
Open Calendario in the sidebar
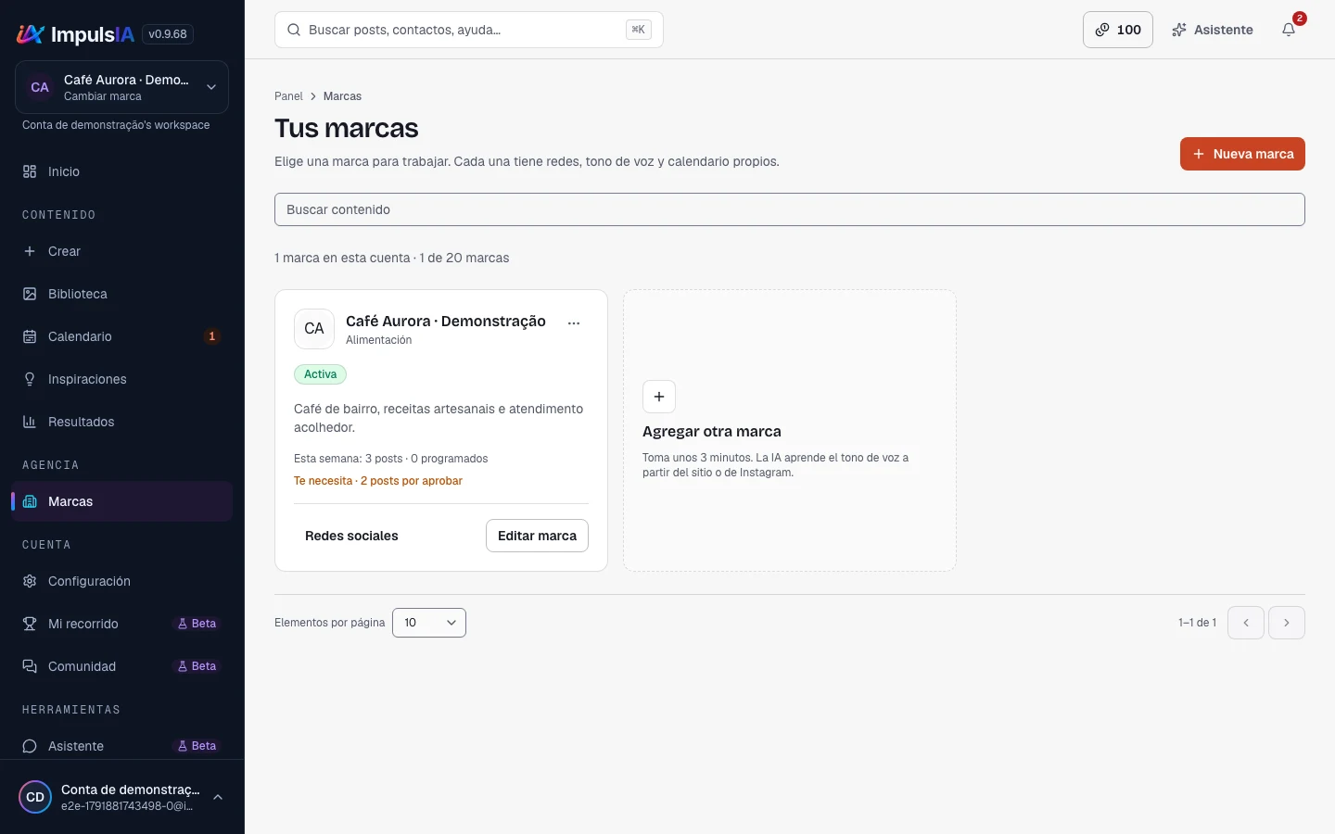(121, 336)
